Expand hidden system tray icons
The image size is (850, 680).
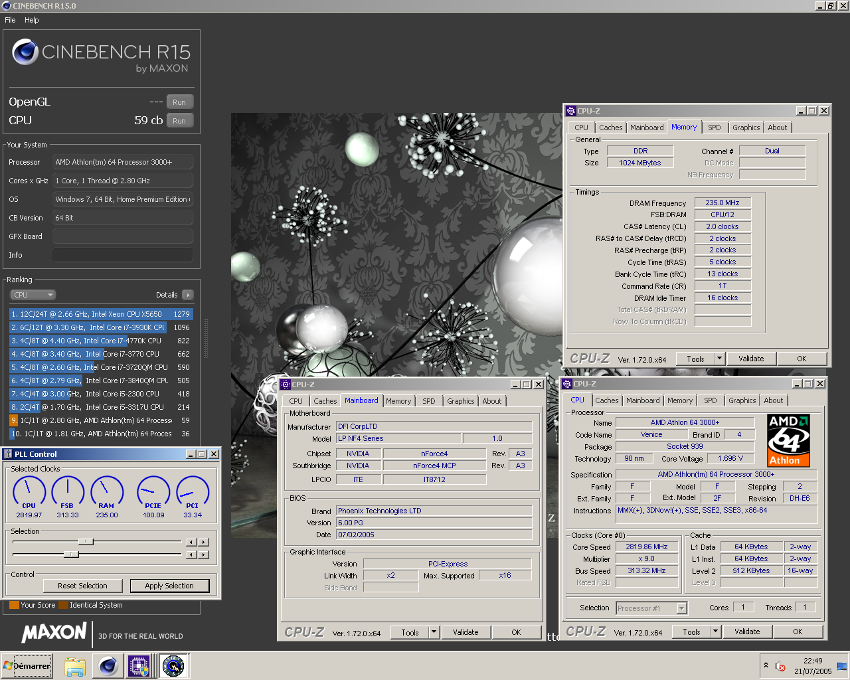click(x=766, y=665)
